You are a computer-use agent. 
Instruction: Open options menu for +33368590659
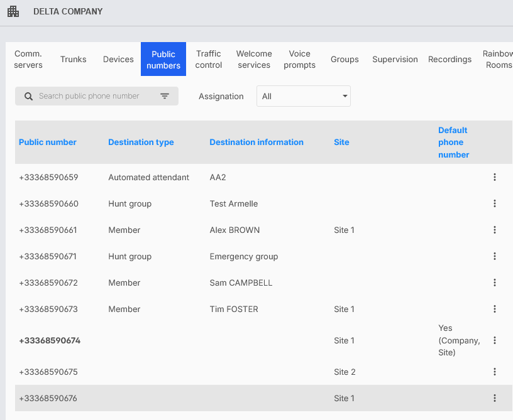click(495, 178)
